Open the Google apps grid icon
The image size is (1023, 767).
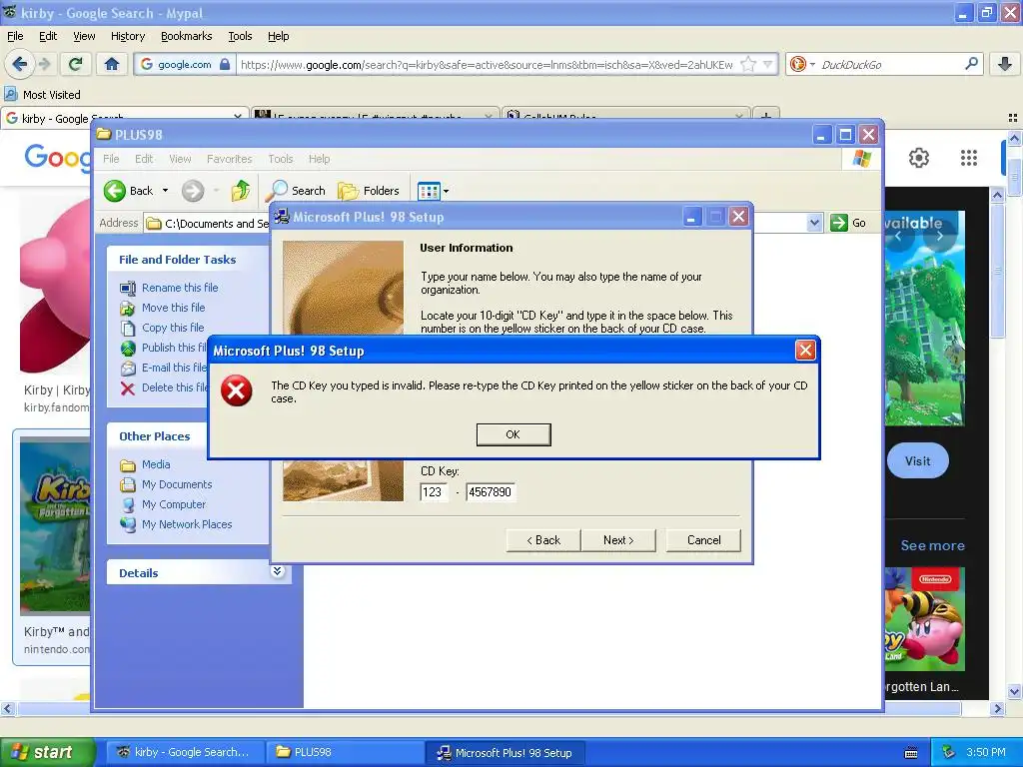click(x=969, y=157)
